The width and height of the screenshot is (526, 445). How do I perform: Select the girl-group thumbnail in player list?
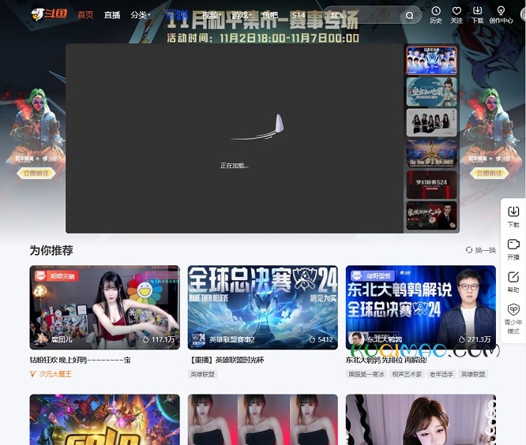tap(431, 122)
